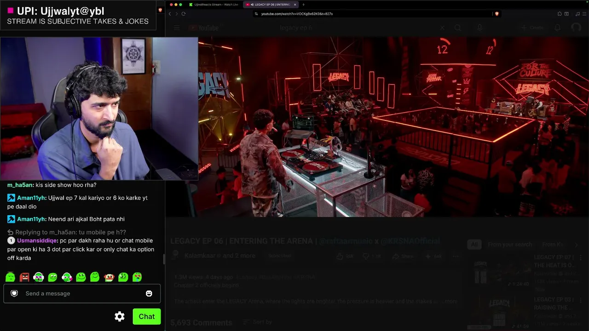Close the LEGACY EP 06 tab
The height and width of the screenshot is (331, 589).
click(295, 5)
